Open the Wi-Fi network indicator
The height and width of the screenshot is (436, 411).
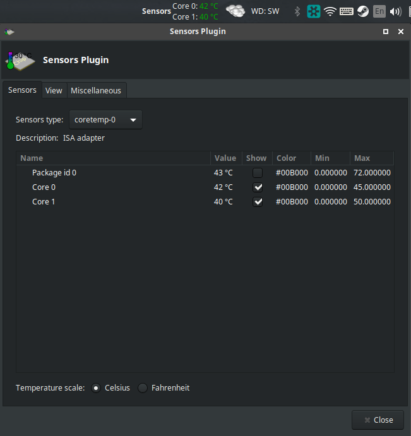point(330,11)
